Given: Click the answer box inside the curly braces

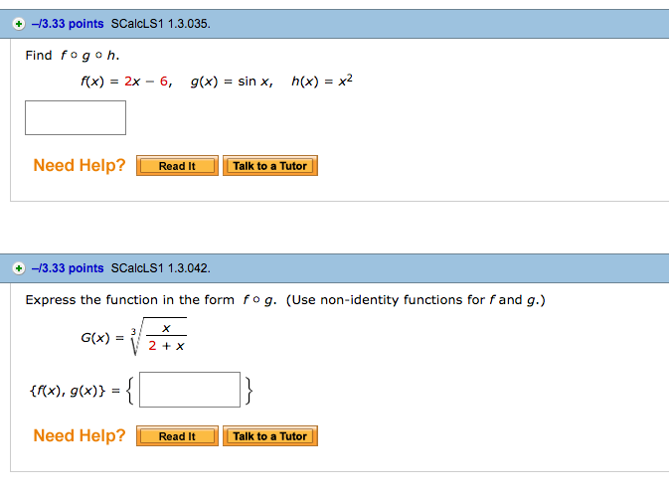Looking at the screenshot, I should (x=190, y=390).
